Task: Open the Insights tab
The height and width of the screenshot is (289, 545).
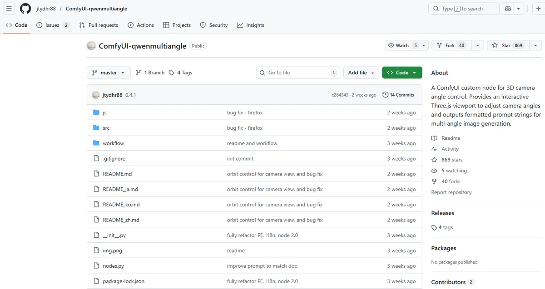Action: coord(250,25)
